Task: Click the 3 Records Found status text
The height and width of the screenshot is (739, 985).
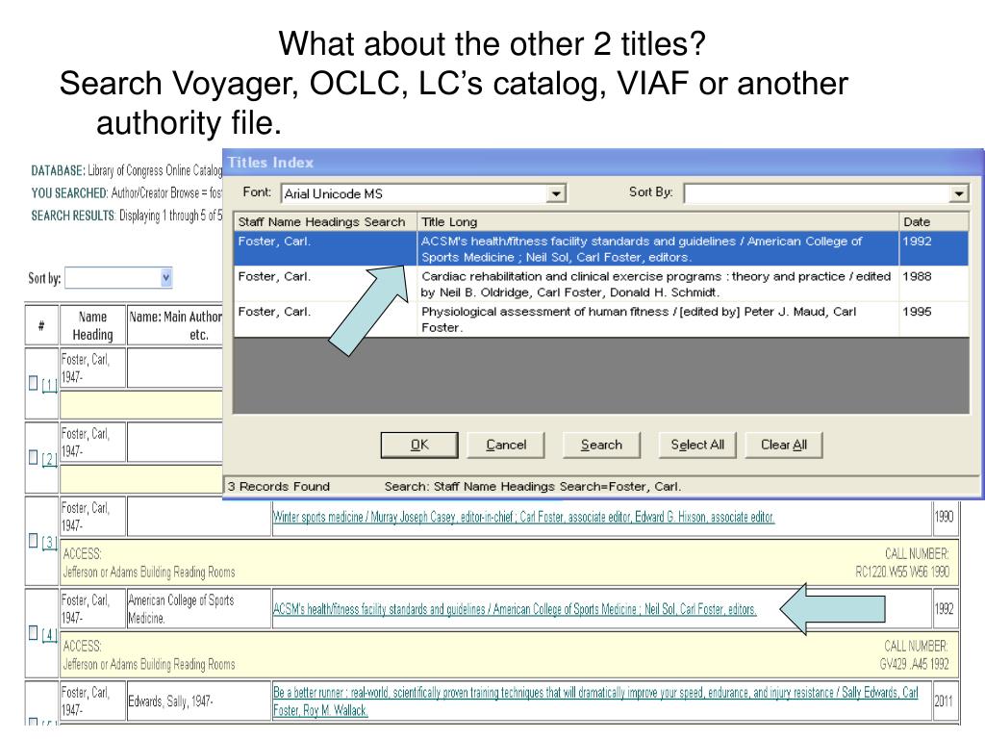Action: (278, 486)
